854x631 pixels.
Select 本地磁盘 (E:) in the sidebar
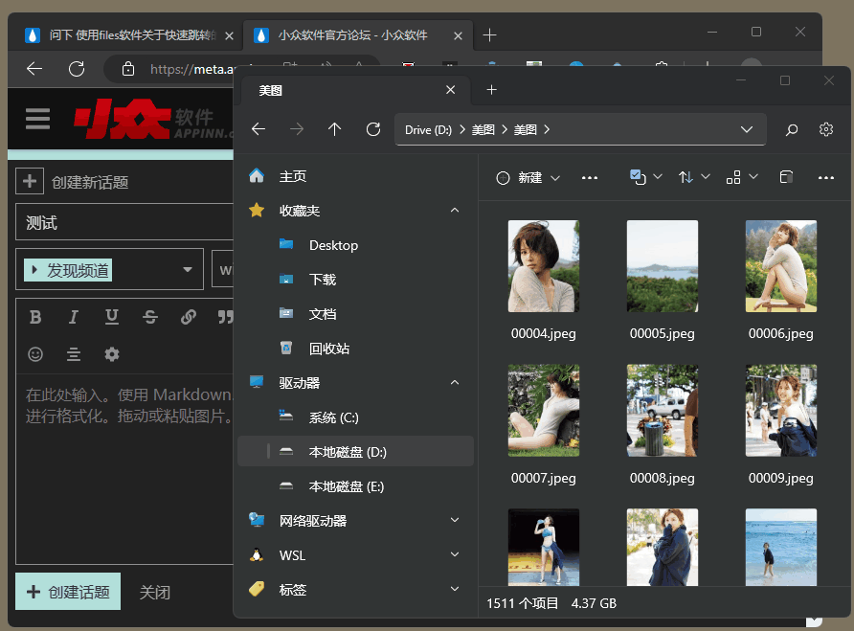(x=346, y=486)
